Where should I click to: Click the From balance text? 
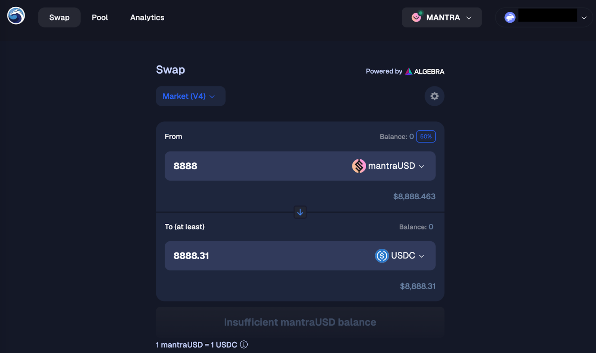pos(397,137)
